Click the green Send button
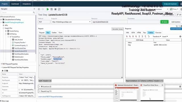Screen dimensions: 182x102 164,22
